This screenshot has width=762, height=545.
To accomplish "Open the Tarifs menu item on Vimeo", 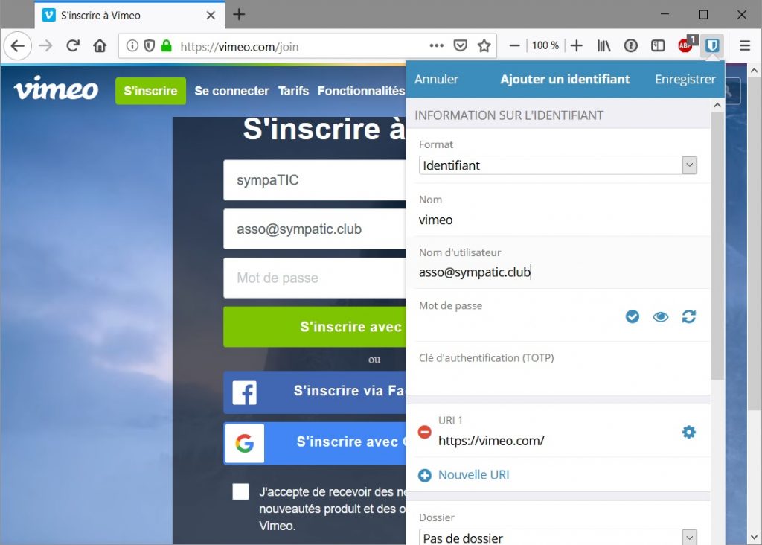I will coord(293,91).
